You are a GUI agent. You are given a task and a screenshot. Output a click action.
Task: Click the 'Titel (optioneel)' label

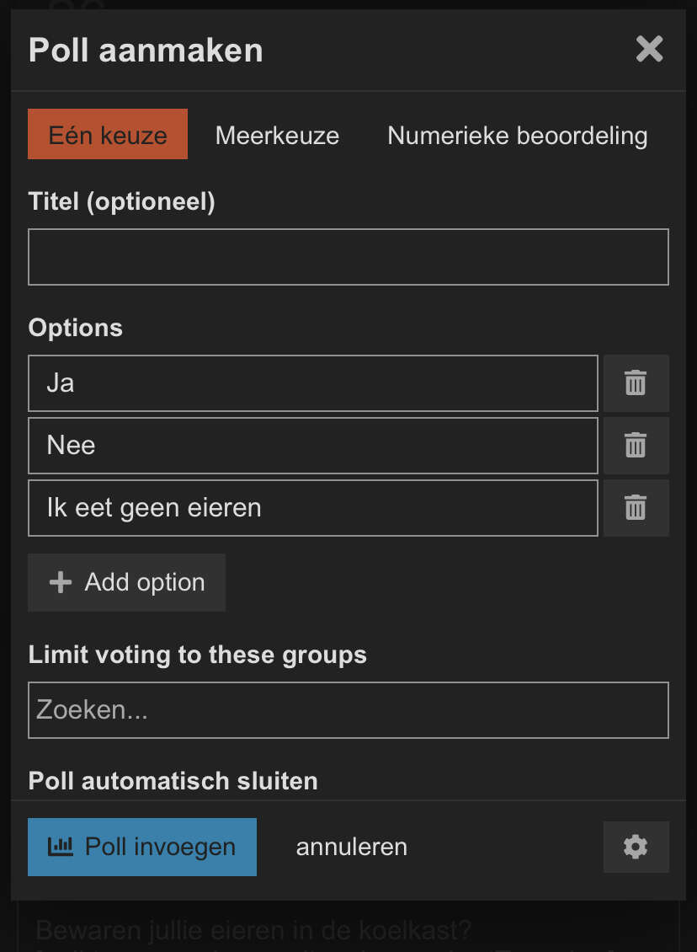pos(122,202)
